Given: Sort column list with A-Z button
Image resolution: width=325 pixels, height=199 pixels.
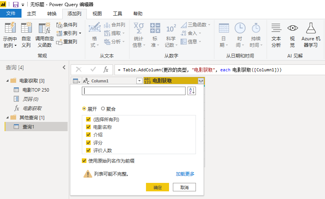Looking at the screenshot, I should tap(192, 91).
